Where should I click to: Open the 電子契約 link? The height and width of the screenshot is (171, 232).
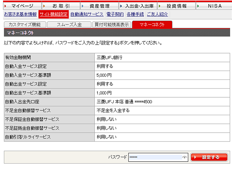[115, 14]
